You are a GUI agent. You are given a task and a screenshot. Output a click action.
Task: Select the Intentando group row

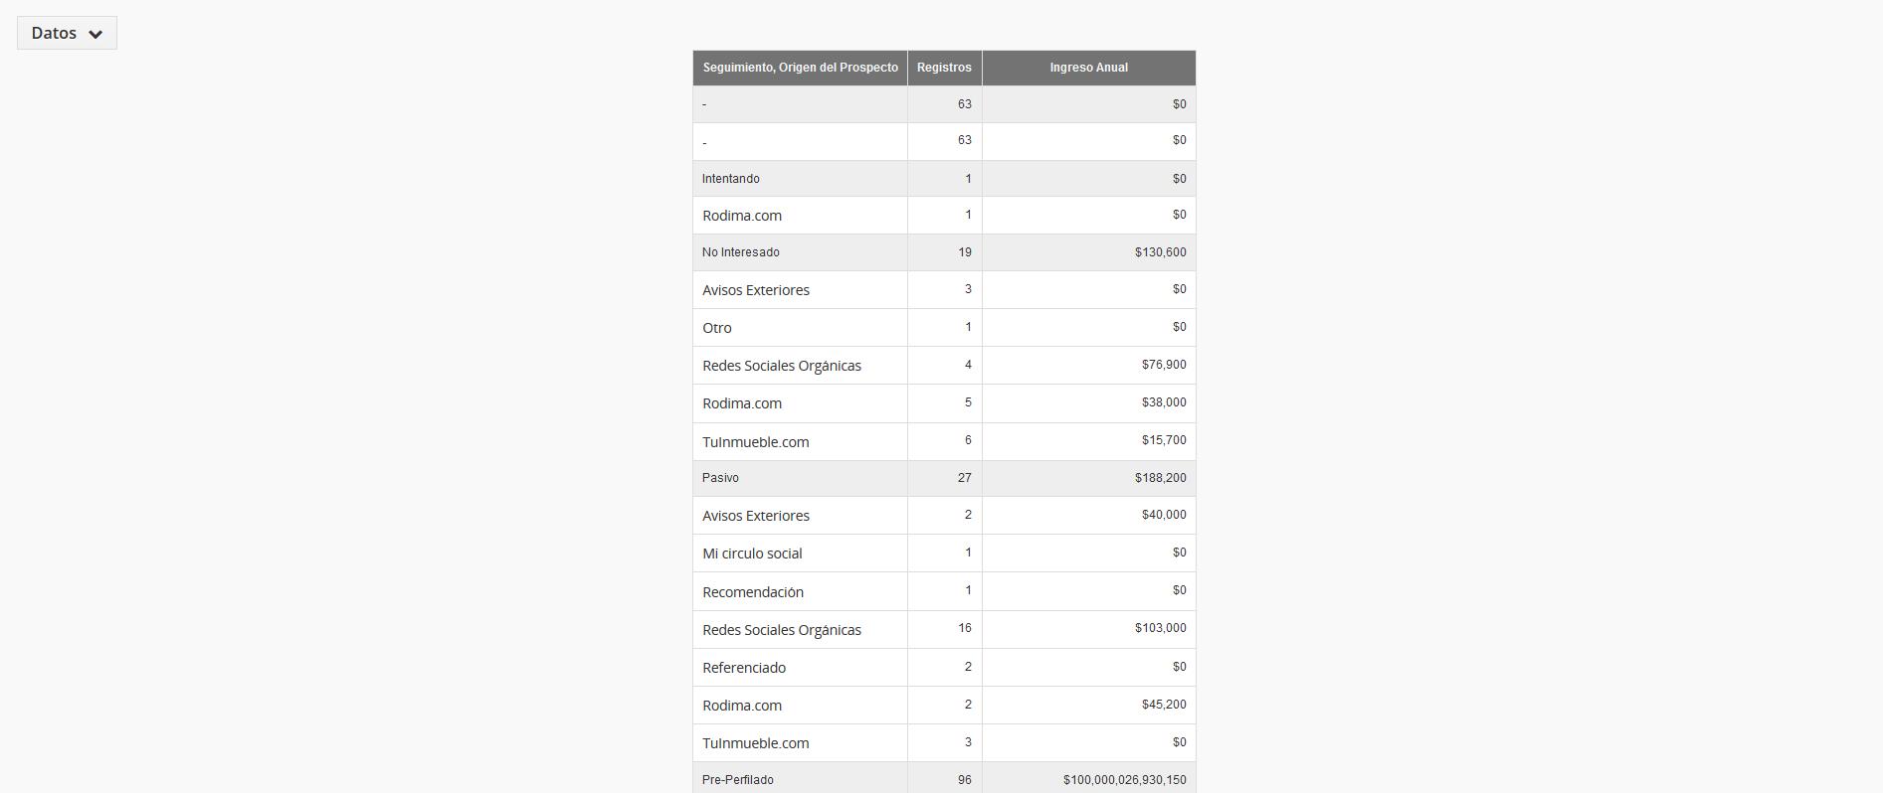(x=731, y=179)
